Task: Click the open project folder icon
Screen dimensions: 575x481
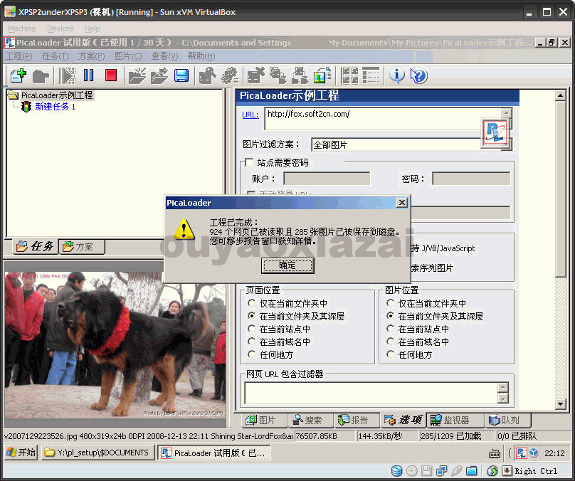Action: (x=159, y=75)
